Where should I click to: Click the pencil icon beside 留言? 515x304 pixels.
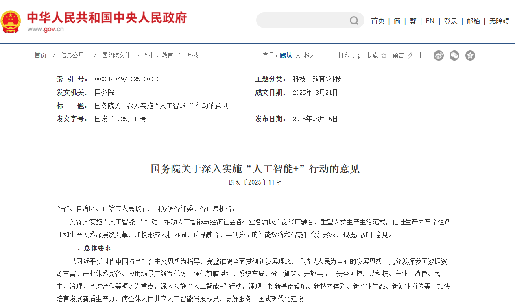click(410, 56)
